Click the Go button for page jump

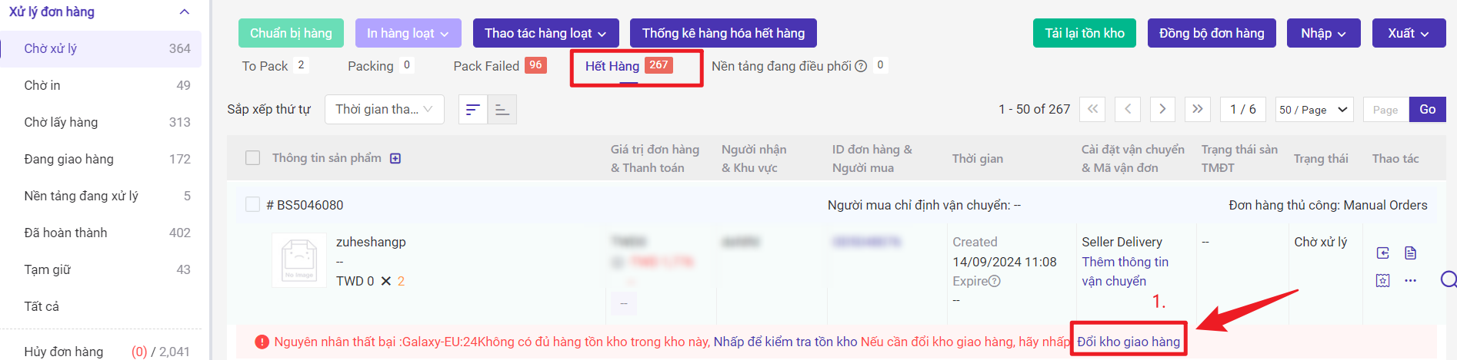(x=1428, y=109)
